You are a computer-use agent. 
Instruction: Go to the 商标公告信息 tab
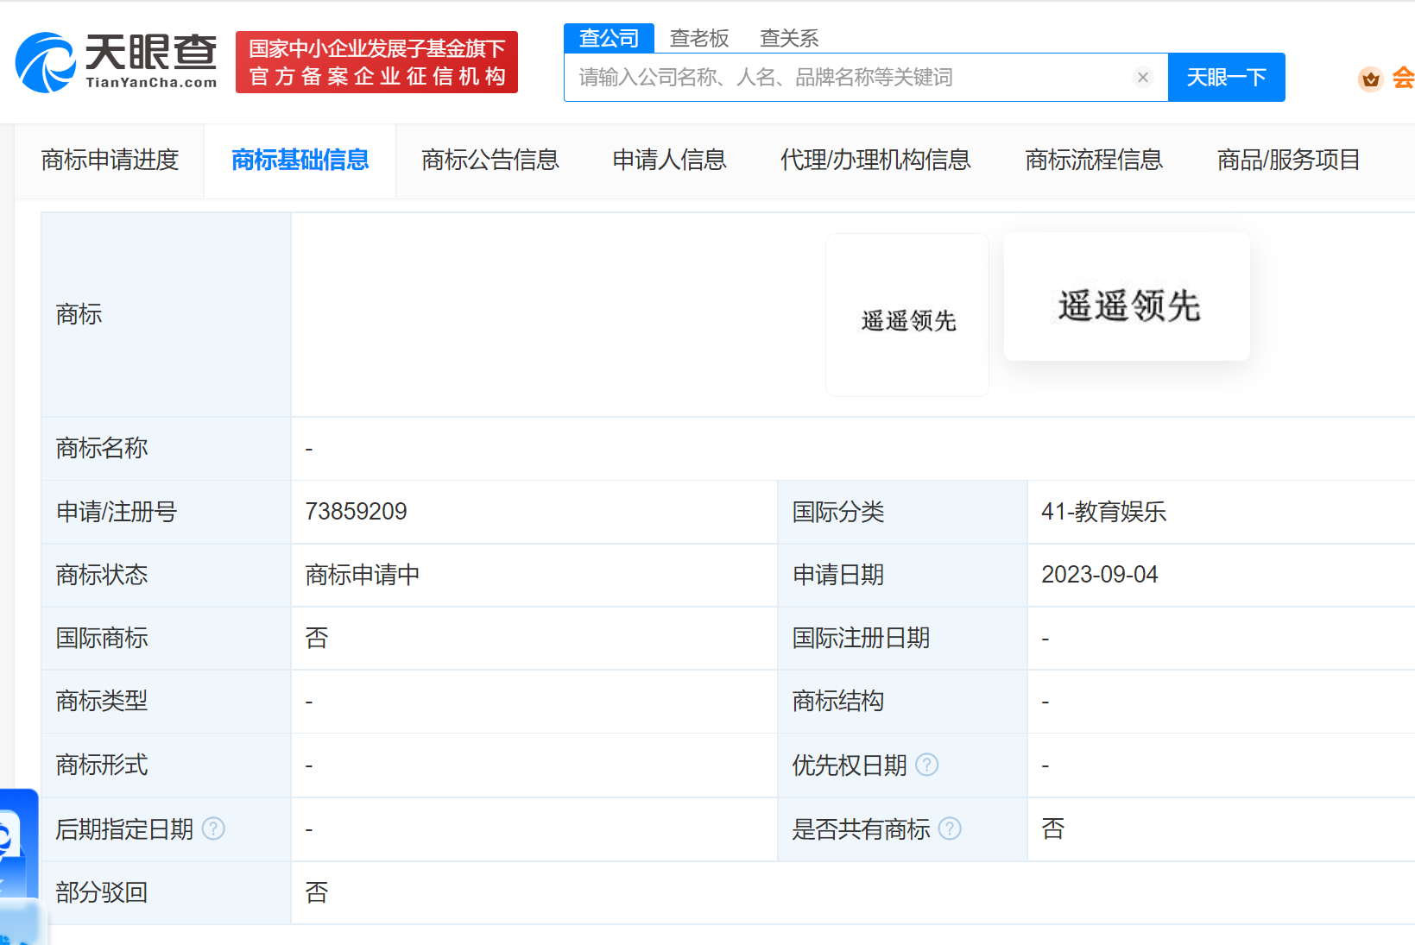(490, 160)
